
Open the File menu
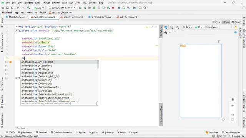pyautogui.click(x=8, y=3)
